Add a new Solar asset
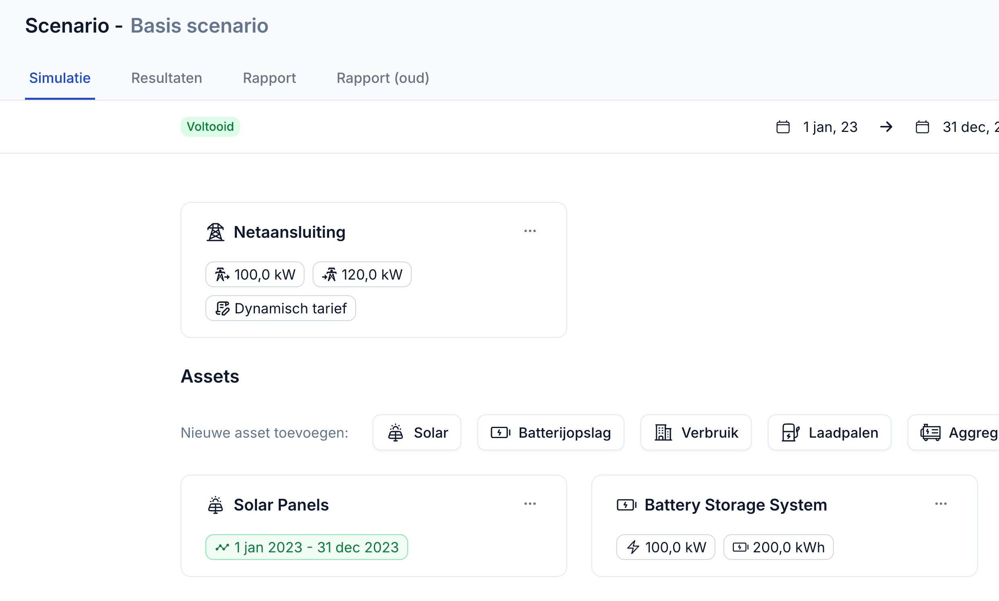Viewport: 999px width, 601px height. (417, 432)
